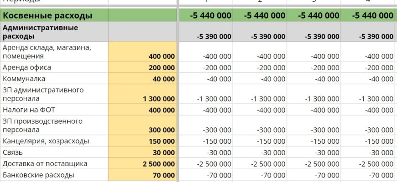Select the yellow 30 000 Связь input cell

(x=142, y=152)
